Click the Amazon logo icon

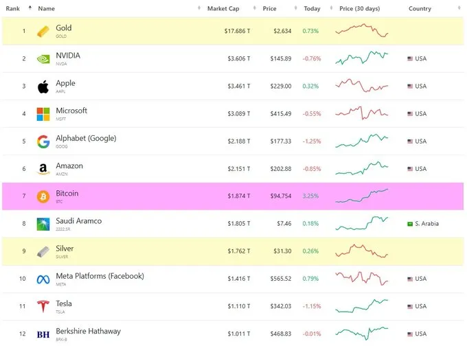(43, 169)
